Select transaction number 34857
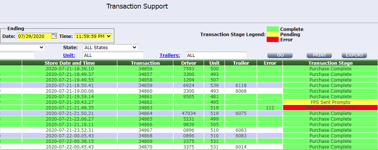378x150 pixels. [x=145, y=74]
